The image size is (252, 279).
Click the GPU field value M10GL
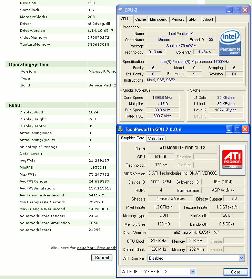point(161,156)
